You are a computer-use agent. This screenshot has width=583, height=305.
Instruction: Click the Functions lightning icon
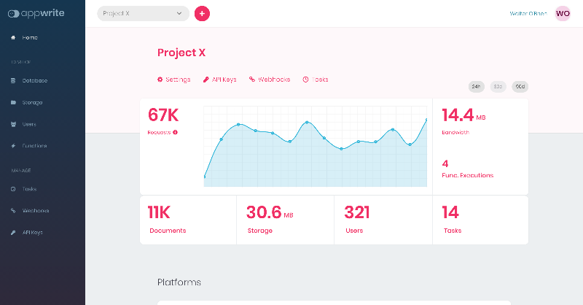coord(13,146)
